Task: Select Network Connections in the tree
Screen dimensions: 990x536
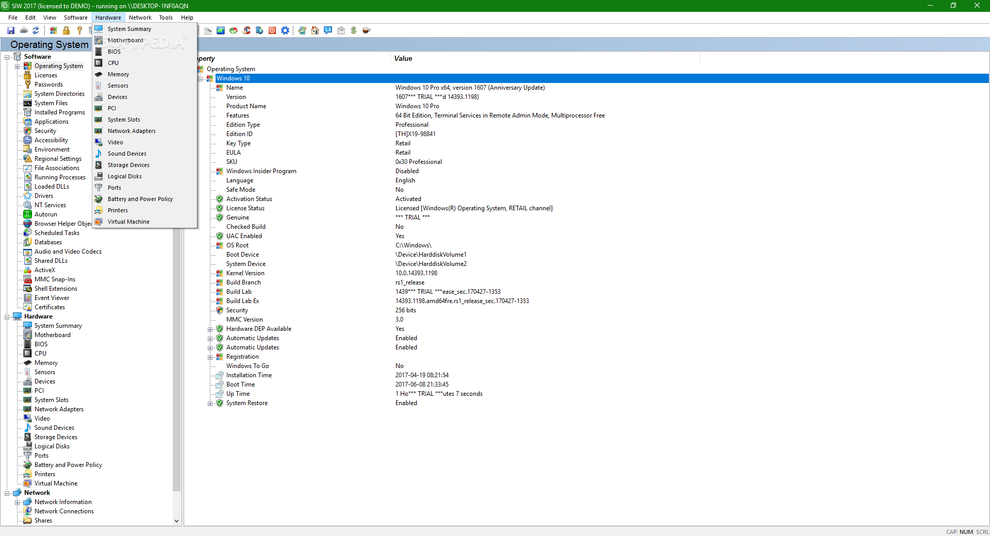Action: 64,511
